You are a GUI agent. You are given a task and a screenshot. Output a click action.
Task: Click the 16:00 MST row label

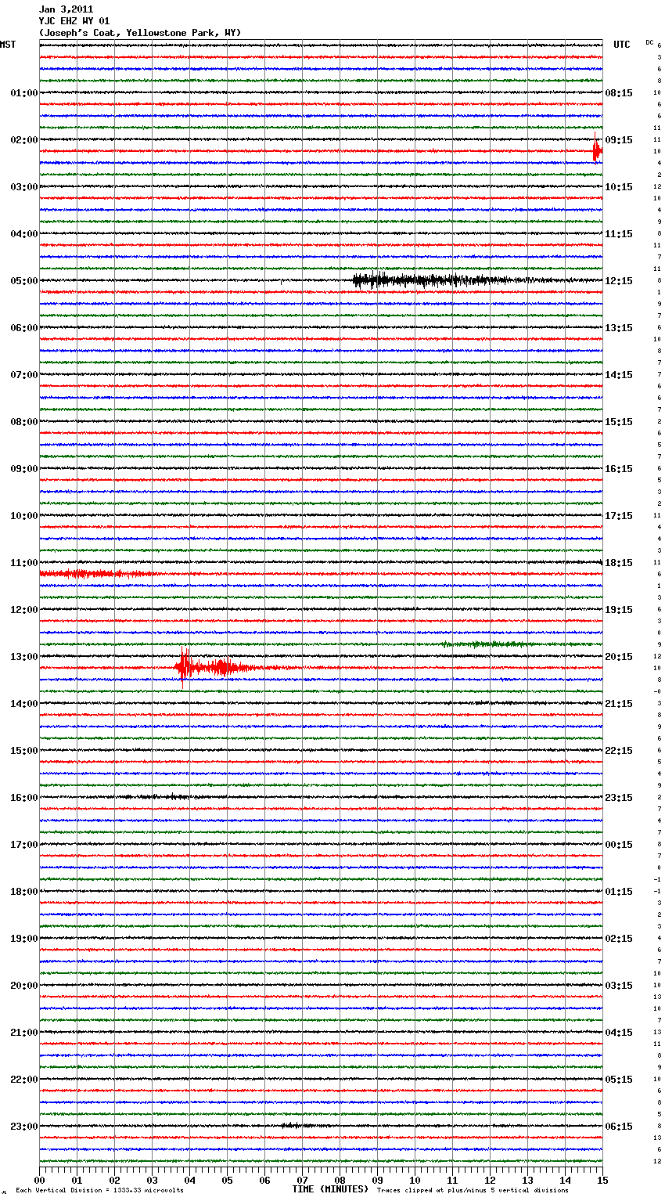pyautogui.click(x=24, y=798)
